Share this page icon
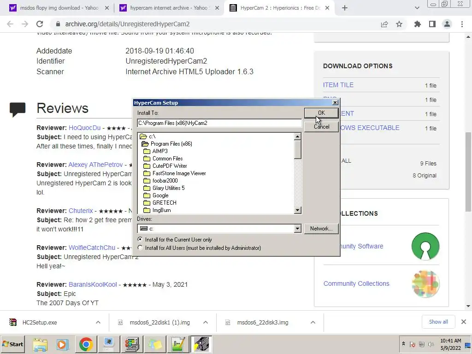The width and height of the screenshot is (472, 354). pos(384,24)
